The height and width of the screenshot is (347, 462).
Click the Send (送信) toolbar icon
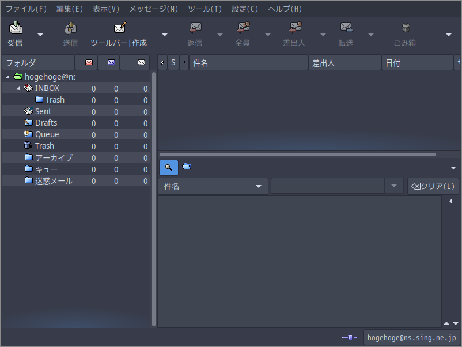pyautogui.click(x=70, y=28)
